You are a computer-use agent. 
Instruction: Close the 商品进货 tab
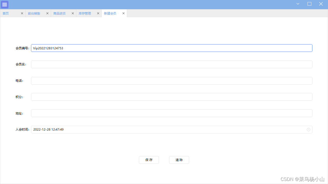[73, 13]
